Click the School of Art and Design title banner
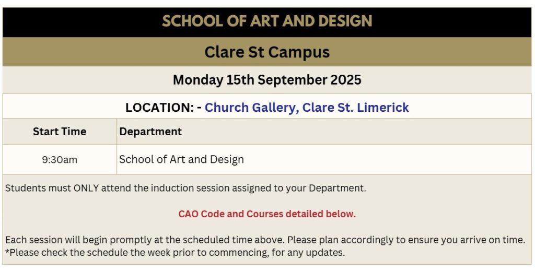This screenshot has height=270, width=535. click(x=267, y=21)
